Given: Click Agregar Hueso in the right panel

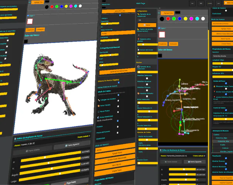Looking at the screenshot, I should [x=222, y=29].
